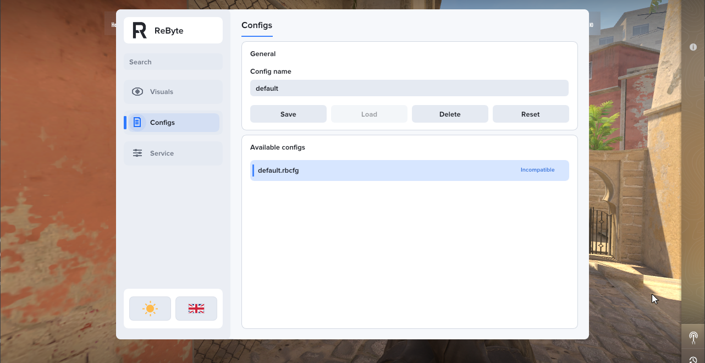Click the info icon on the right edge
This screenshot has height=363, width=705.
(693, 47)
